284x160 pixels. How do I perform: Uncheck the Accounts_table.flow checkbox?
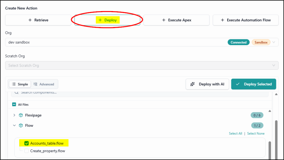coord(27,143)
